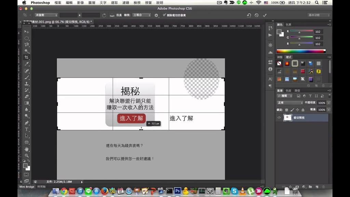Open the blend mode dropdown 正常
This screenshot has height=197, width=350.
tap(290, 103)
